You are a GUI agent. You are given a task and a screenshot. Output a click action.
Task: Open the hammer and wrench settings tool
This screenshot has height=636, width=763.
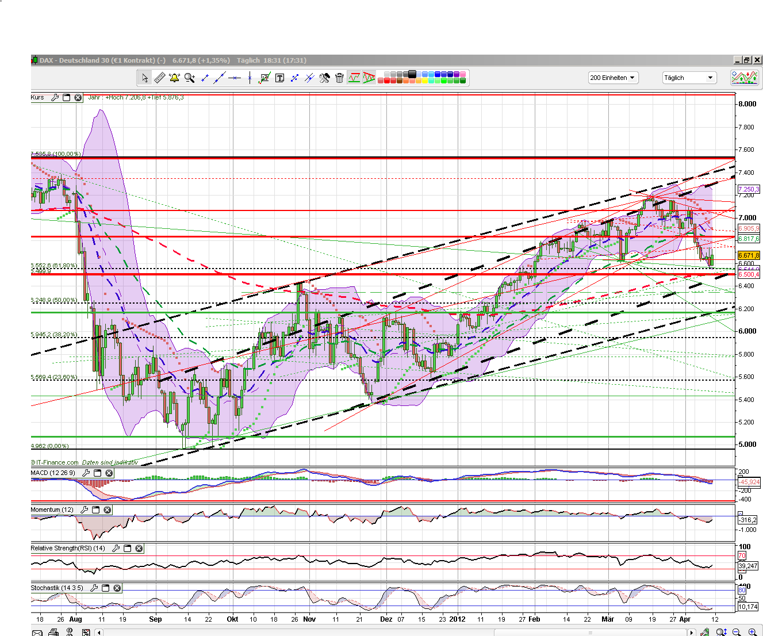point(324,78)
